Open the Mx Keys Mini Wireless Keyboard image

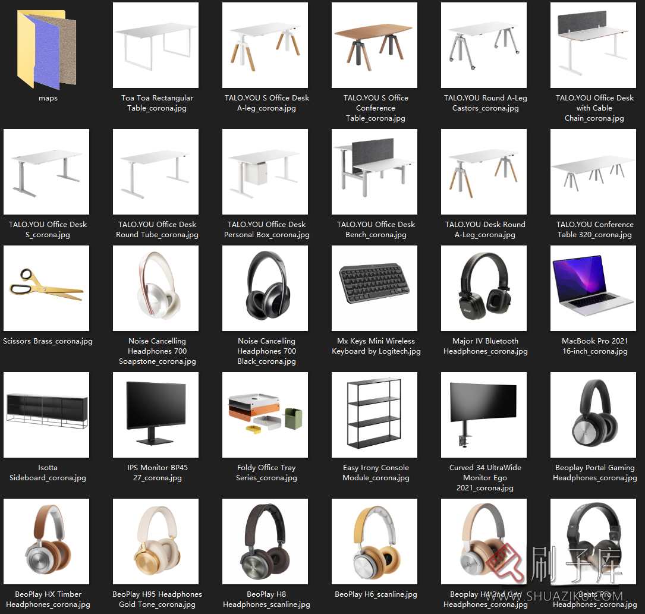pyautogui.click(x=375, y=288)
